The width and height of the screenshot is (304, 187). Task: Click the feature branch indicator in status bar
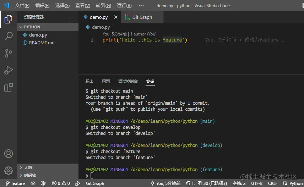15,183
